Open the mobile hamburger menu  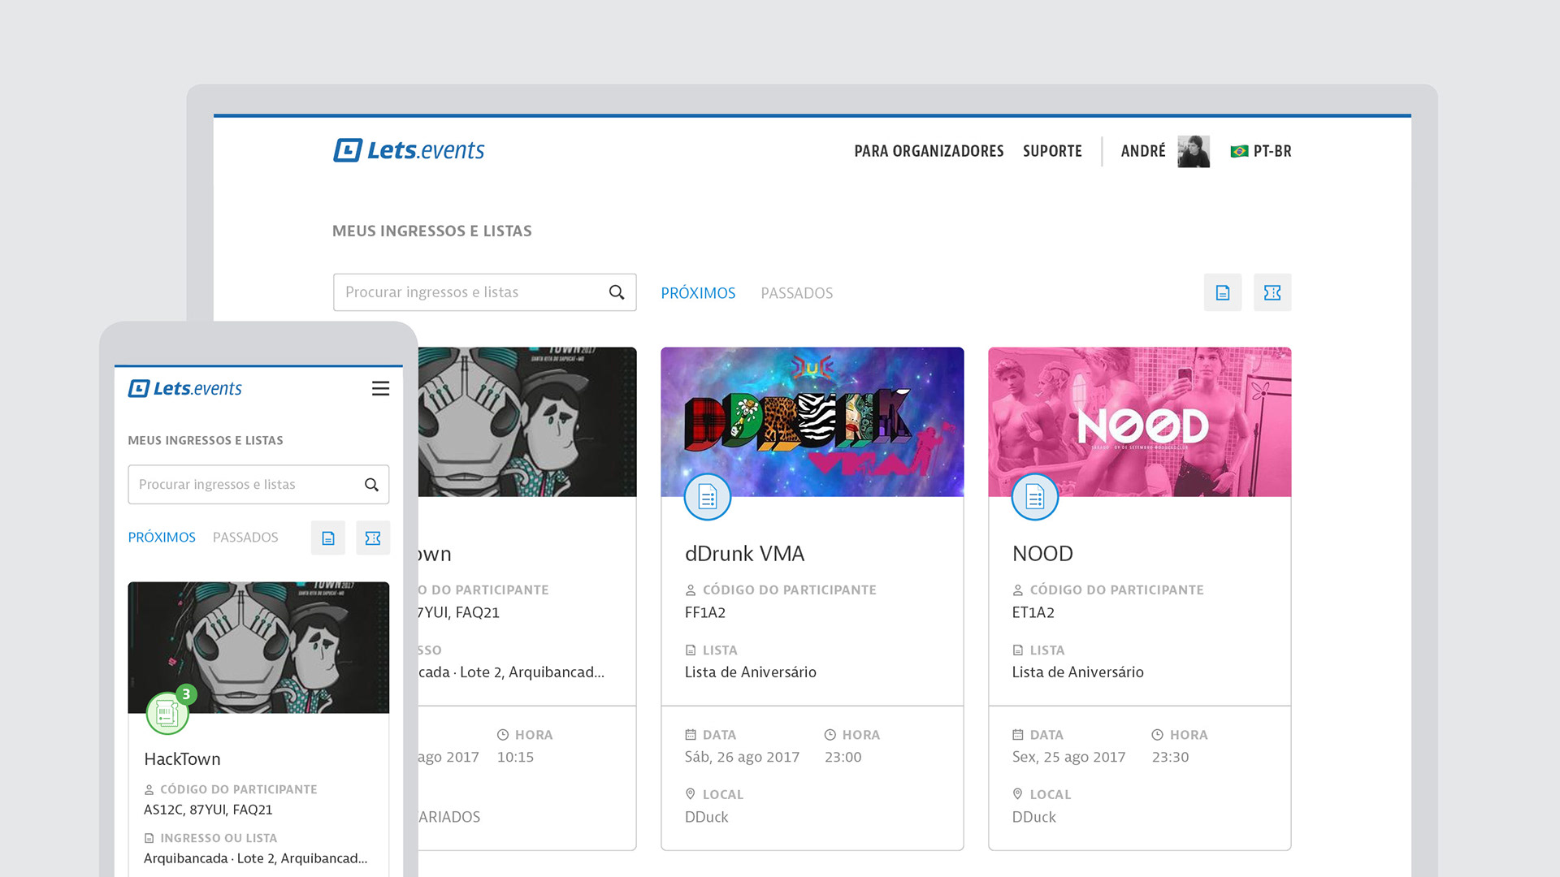tap(380, 389)
